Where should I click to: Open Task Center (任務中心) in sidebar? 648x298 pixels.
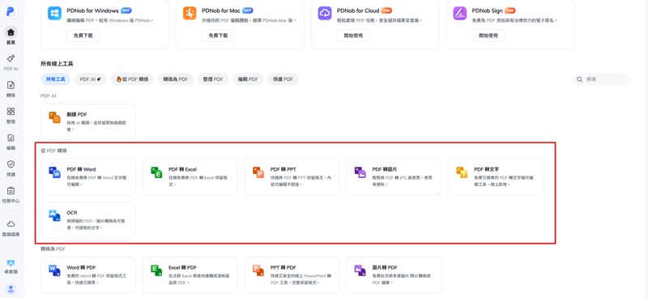pyautogui.click(x=11, y=194)
